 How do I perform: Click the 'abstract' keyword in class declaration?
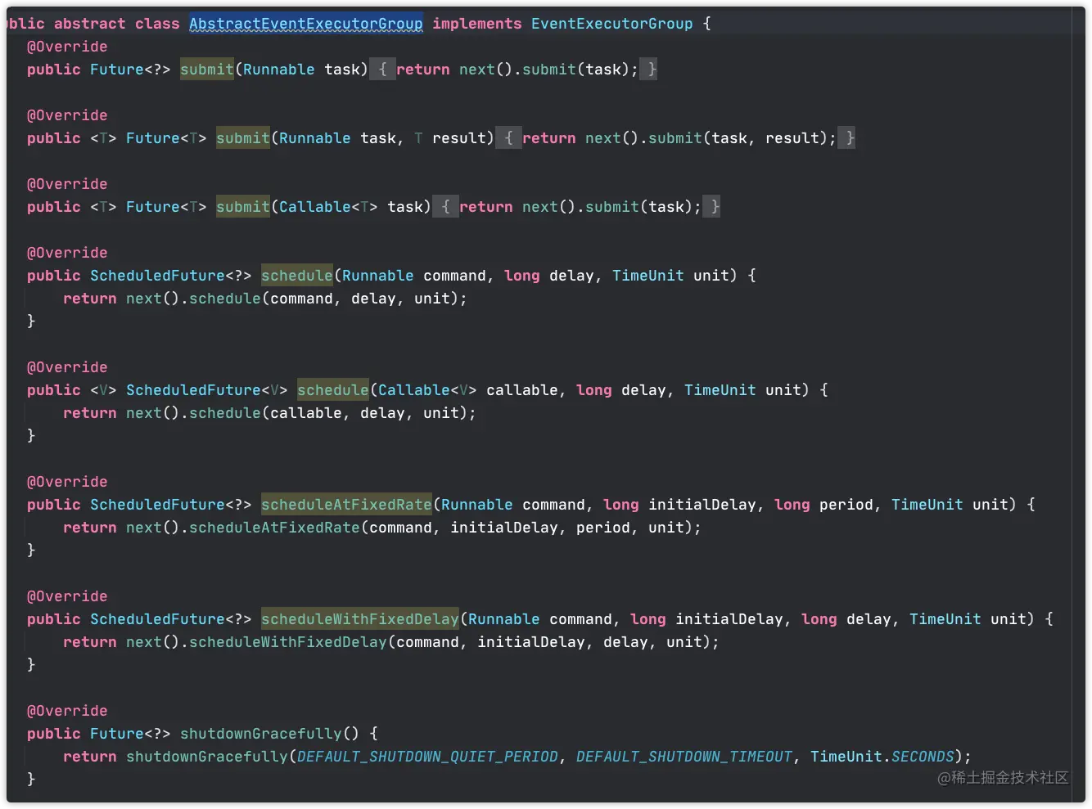click(90, 24)
